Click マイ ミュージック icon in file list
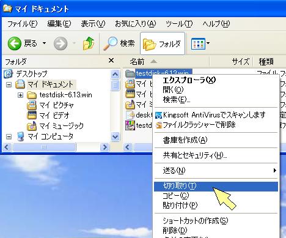This screenshot has height=238, width=286. [130, 105]
